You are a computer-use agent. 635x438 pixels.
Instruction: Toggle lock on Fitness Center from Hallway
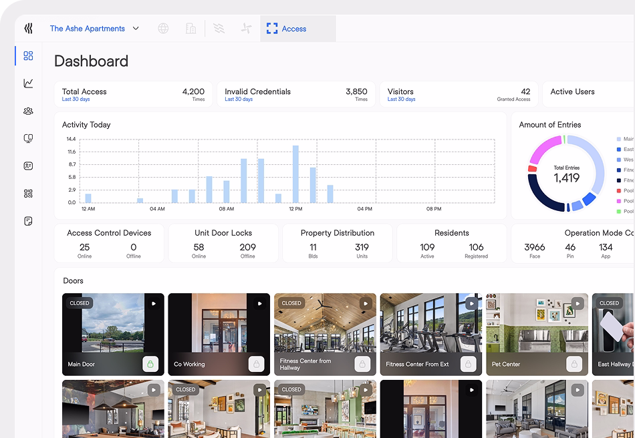362,364
